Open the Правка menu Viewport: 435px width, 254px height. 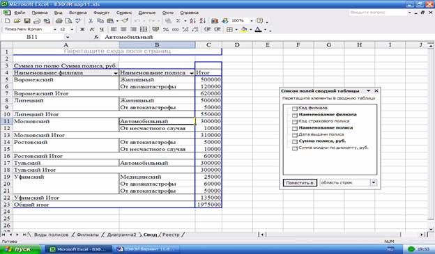tap(40, 13)
